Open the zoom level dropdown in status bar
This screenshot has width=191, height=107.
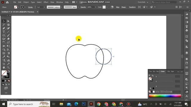point(9,100)
